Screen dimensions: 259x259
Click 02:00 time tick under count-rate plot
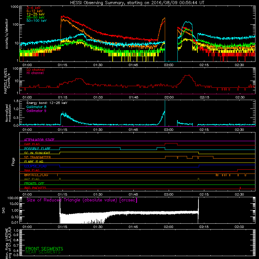169,65
